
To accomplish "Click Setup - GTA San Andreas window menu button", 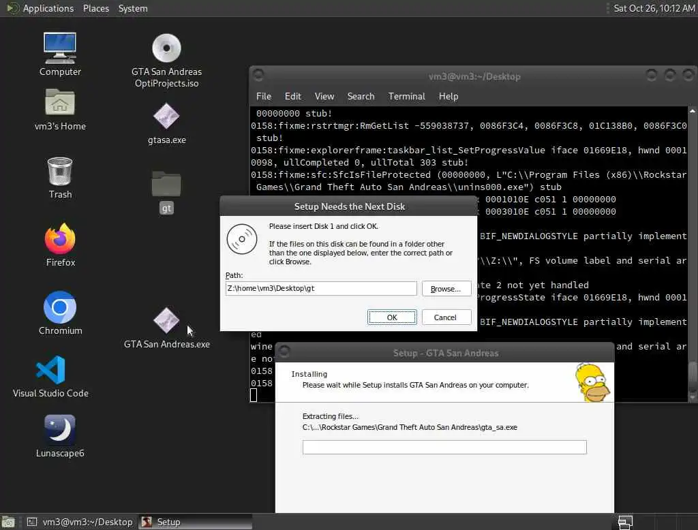I will click(x=284, y=352).
